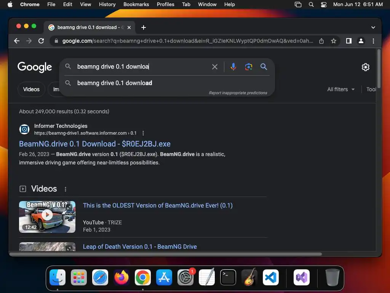Go back to the previous page
The width and height of the screenshot is (390, 293).
(17, 41)
